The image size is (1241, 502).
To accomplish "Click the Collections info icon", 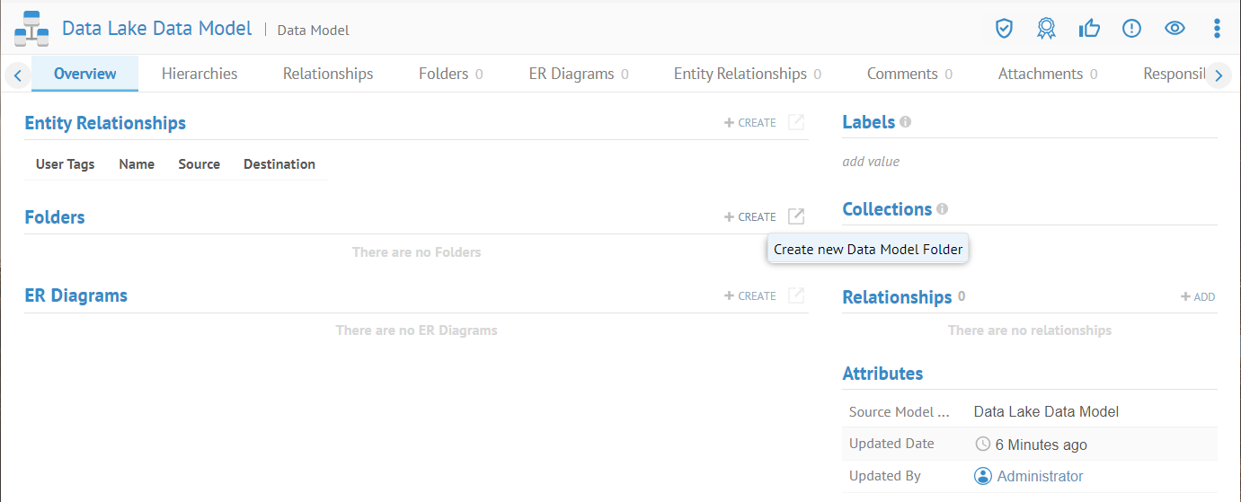I will pos(942,208).
